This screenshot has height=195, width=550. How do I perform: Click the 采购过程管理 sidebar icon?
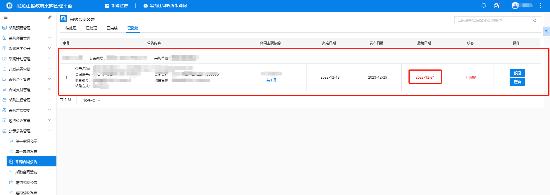[4, 100]
